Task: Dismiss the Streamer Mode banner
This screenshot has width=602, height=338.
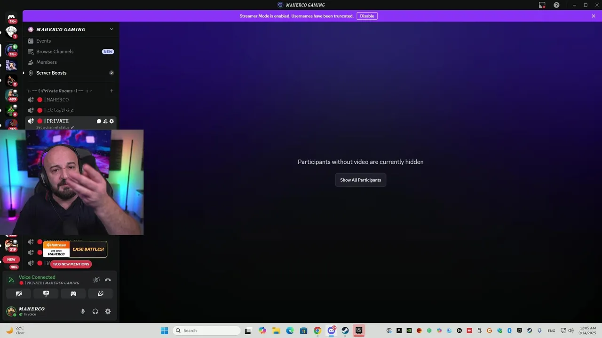Action: pyautogui.click(x=594, y=16)
